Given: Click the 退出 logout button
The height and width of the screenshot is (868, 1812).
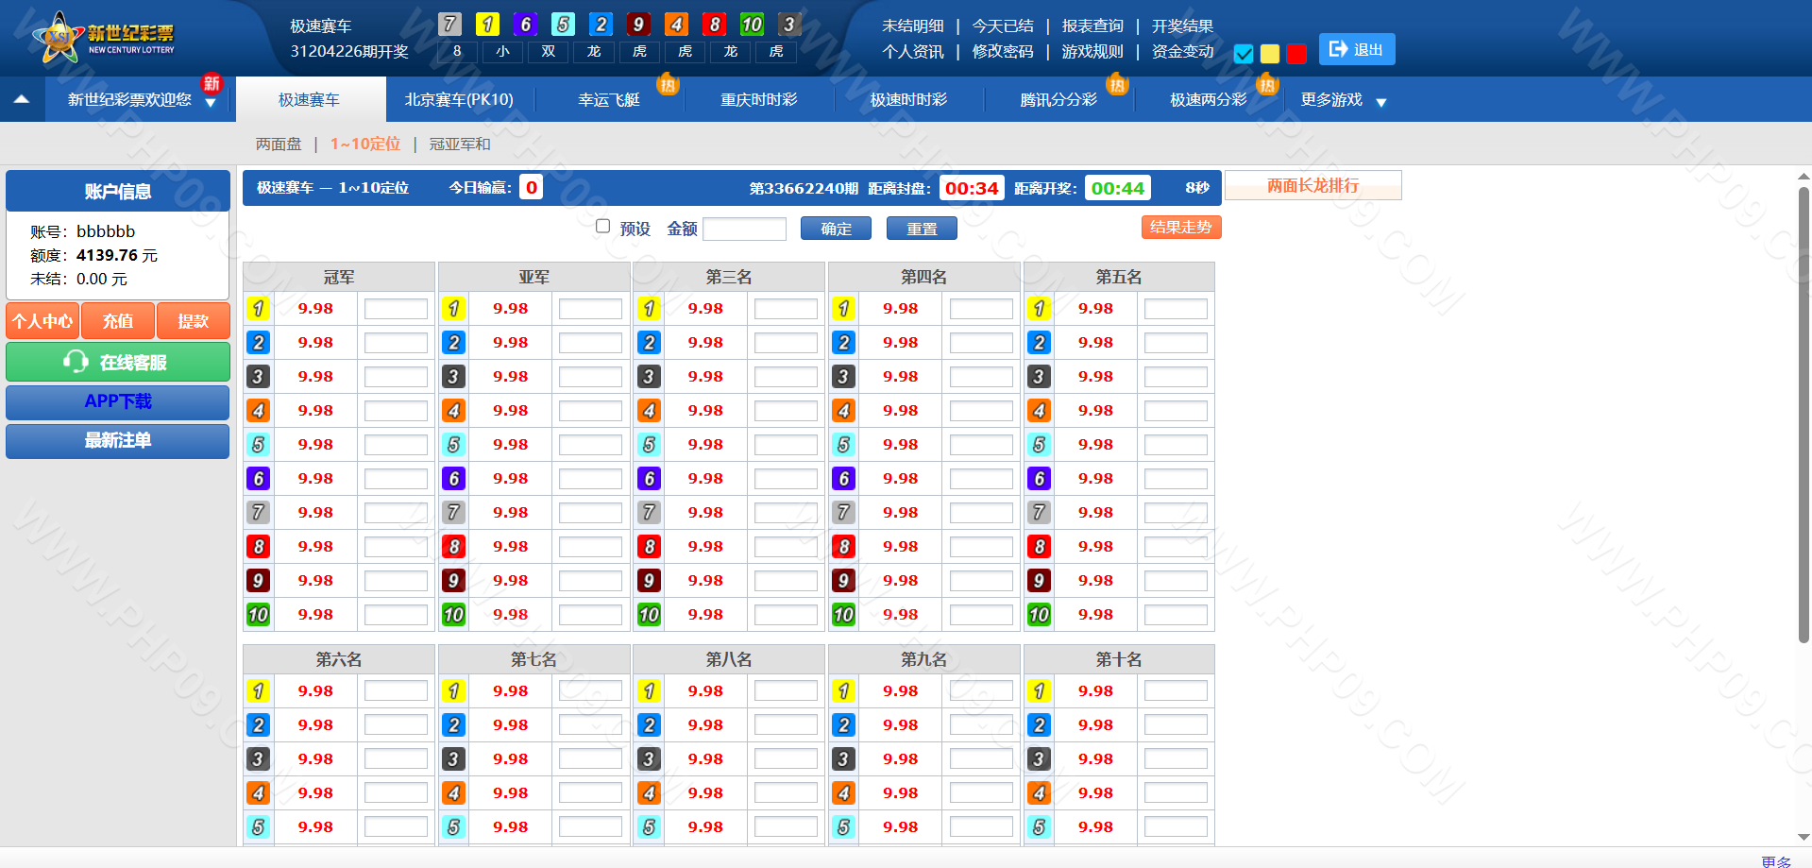Looking at the screenshot, I should 1356,50.
